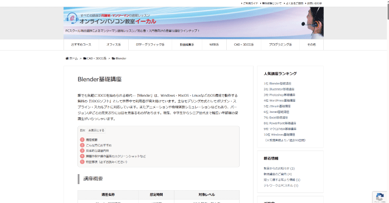Click the open folder icon before Blender breadcrumb

pyautogui.click(x=113, y=58)
